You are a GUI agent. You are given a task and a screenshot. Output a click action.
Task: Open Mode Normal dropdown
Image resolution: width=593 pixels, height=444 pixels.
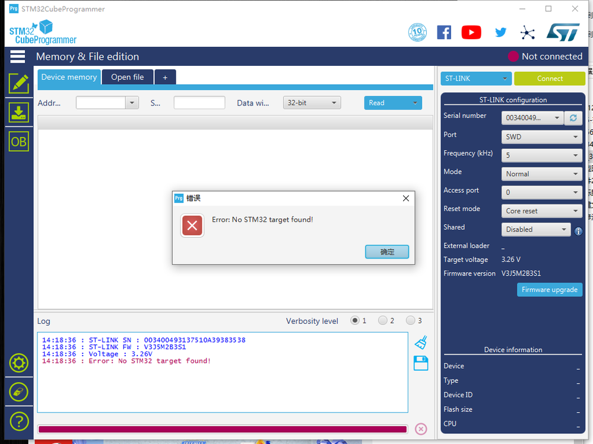541,174
